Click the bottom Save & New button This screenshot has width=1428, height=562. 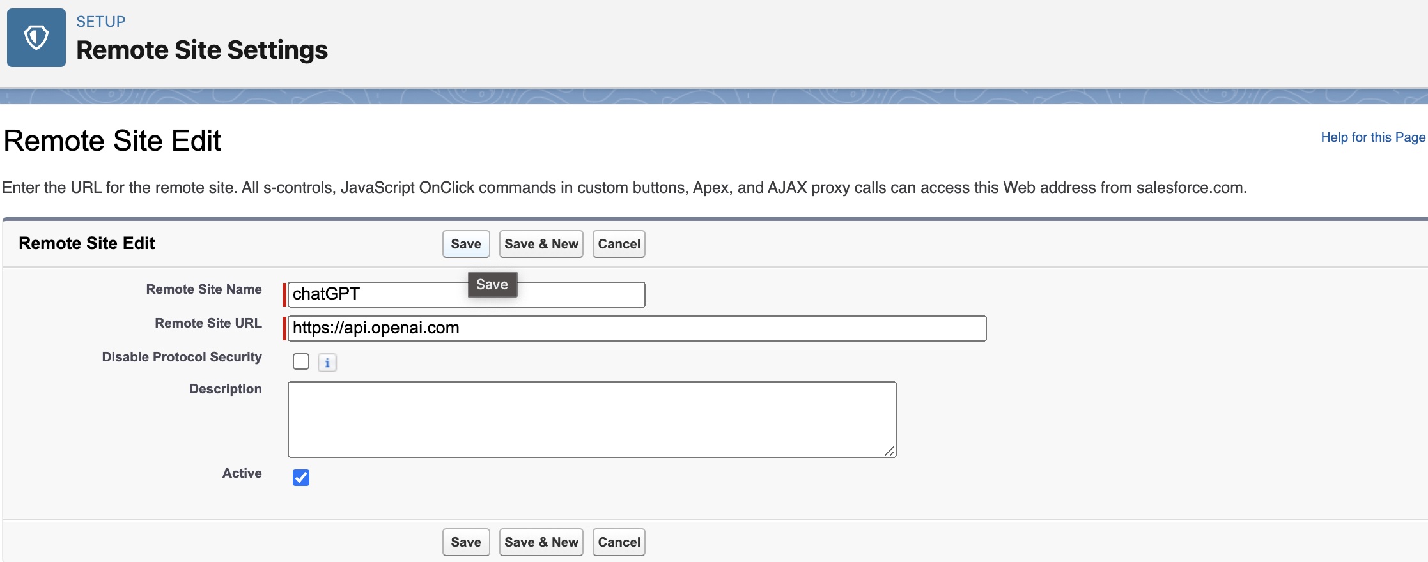pyautogui.click(x=541, y=542)
